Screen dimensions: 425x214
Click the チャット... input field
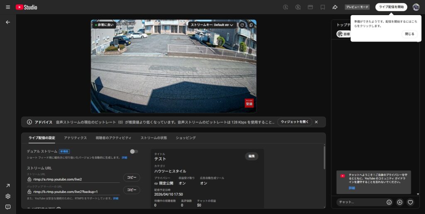pyautogui.click(x=361, y=202)
